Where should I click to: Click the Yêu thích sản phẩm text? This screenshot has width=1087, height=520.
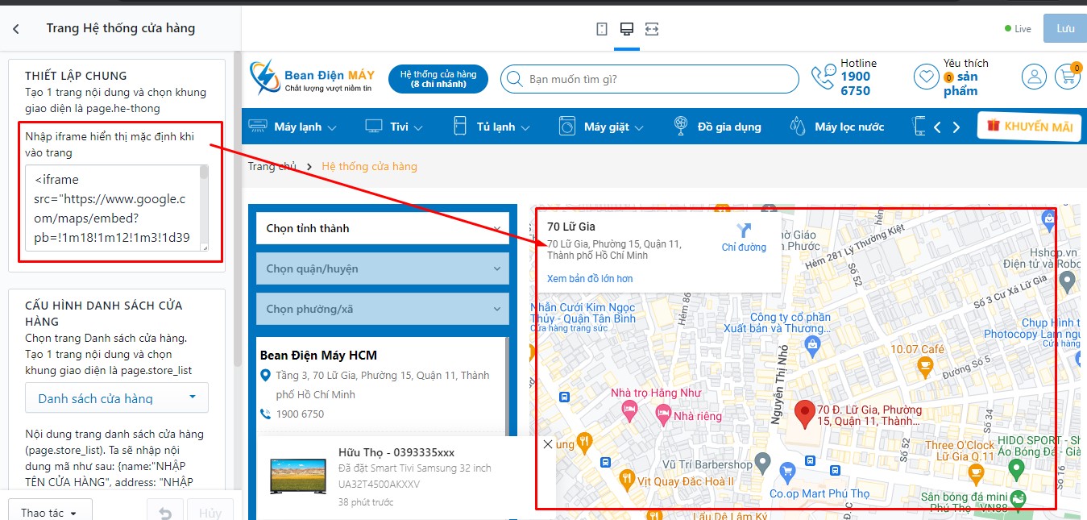click(965, 77)
